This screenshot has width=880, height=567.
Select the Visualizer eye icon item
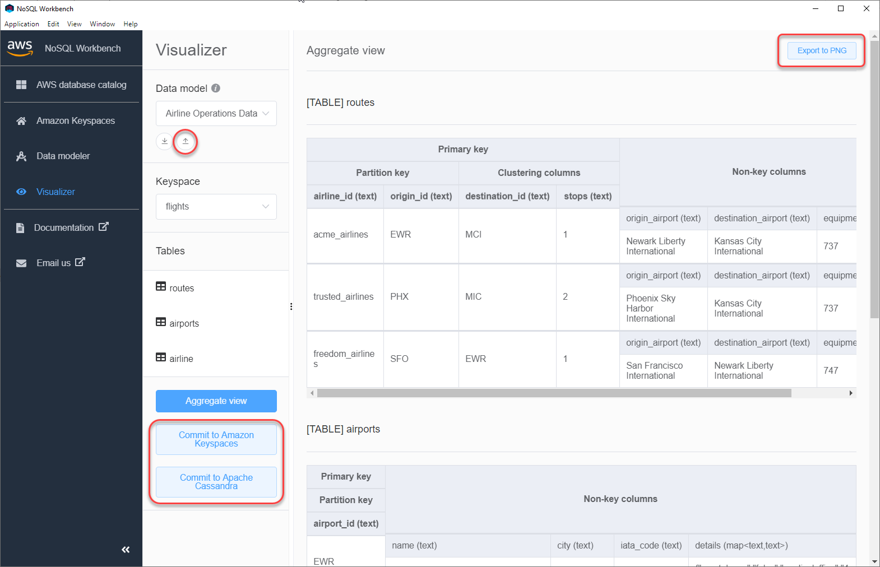click(21, 192)
